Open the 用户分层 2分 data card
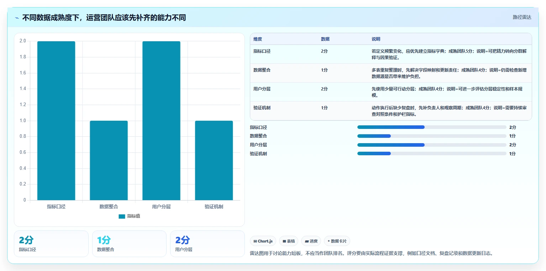Image resolution: width=546 pixels, height=271 pixels. point(208,244)
